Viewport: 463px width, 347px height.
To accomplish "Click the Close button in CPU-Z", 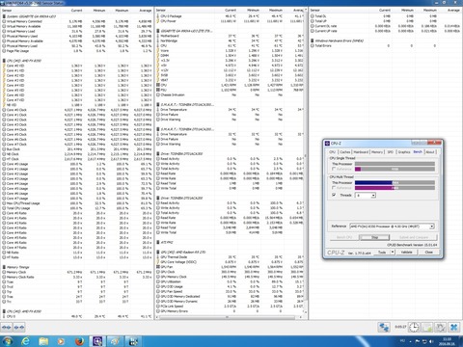I will point(429,253).
